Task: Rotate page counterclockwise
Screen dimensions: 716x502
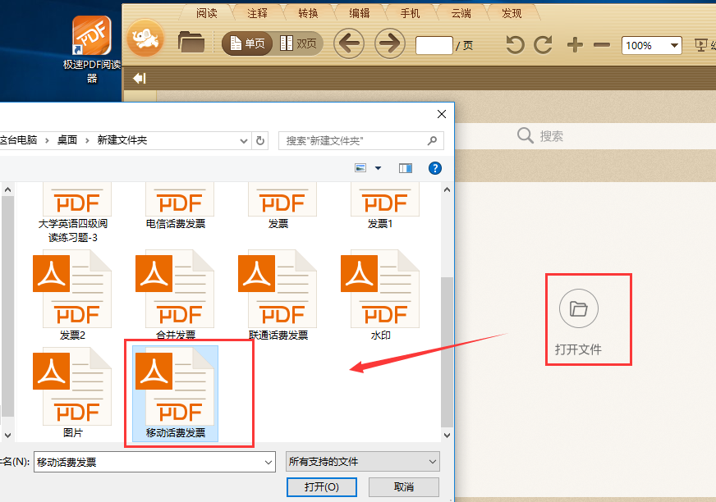Action: [x=515, y=45]
